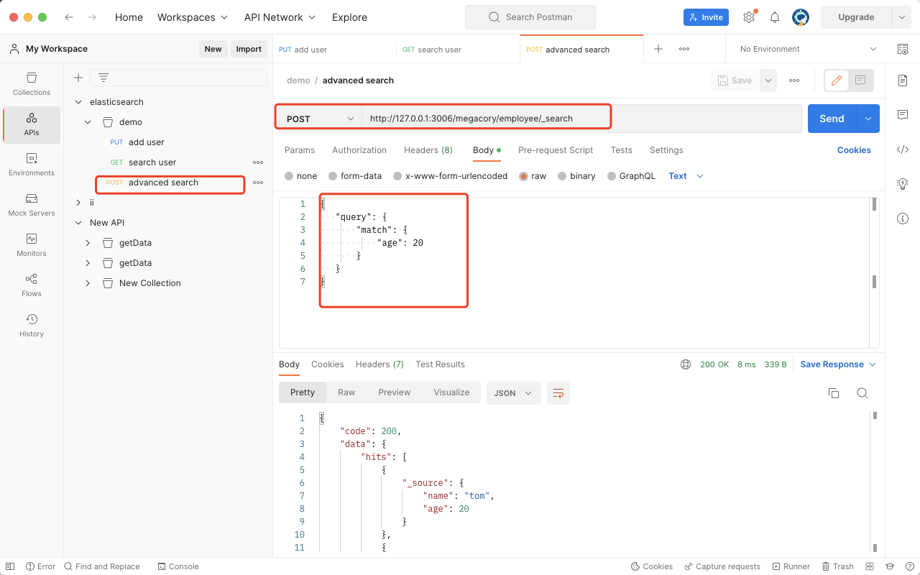Click the Search Postman field
The image size is (920, 575).
530,17
